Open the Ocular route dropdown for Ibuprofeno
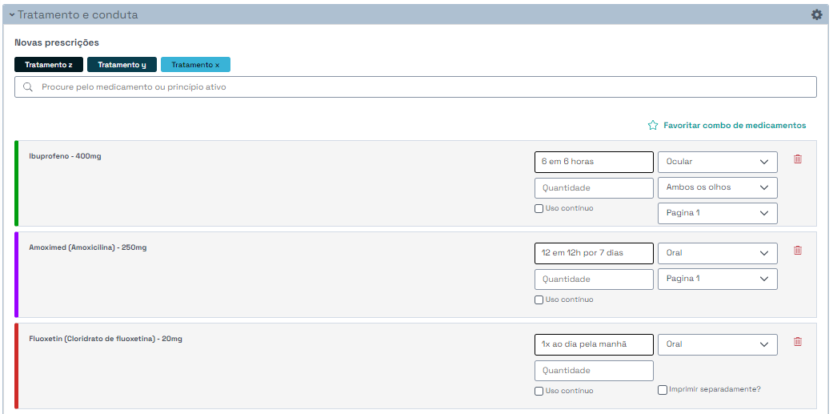 [717, 162]
